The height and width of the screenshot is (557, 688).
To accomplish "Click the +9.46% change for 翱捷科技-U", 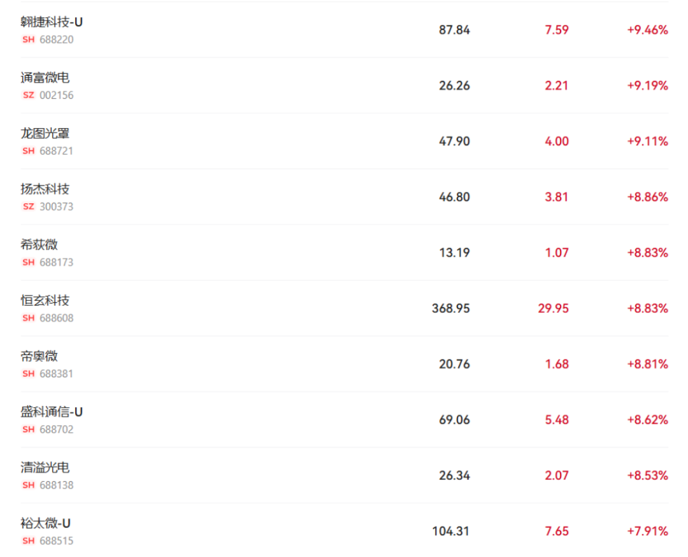I will [647, 30].
